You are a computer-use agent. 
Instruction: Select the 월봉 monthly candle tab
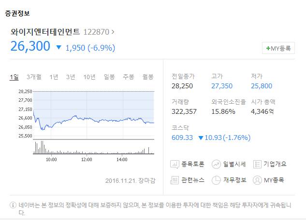pyautogui.click(x=147, y=77)
